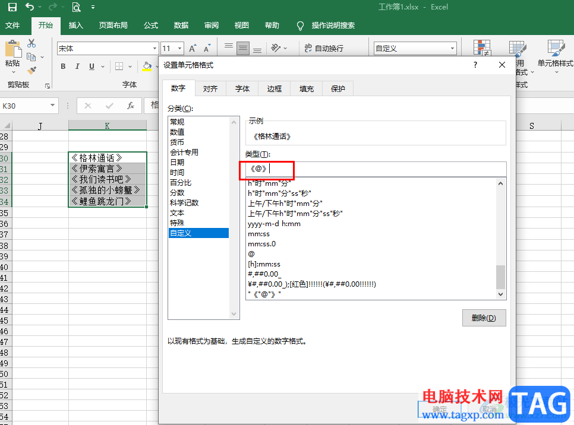574x425 pixels.
Task: Click the cancel X icon in formula bar
Action: click(88, 106)
